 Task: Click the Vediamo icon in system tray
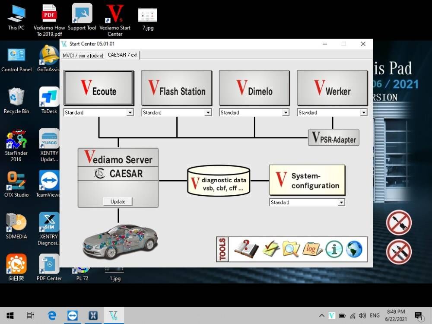click(332, 316)
